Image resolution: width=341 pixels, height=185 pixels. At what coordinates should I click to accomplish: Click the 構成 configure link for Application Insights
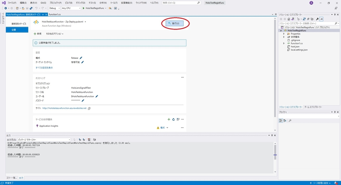[x=162, y=128]
